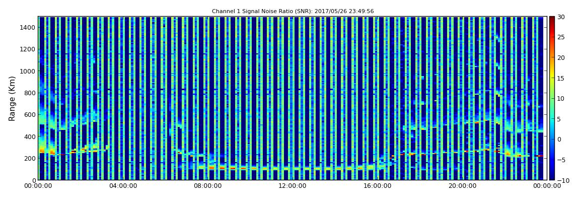Click the colorbar label −5
The image size is (579, 205).
click(x=561, y=160)
